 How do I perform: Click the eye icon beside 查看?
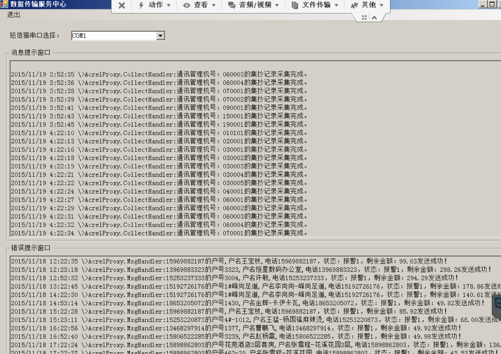pos(188,5)
